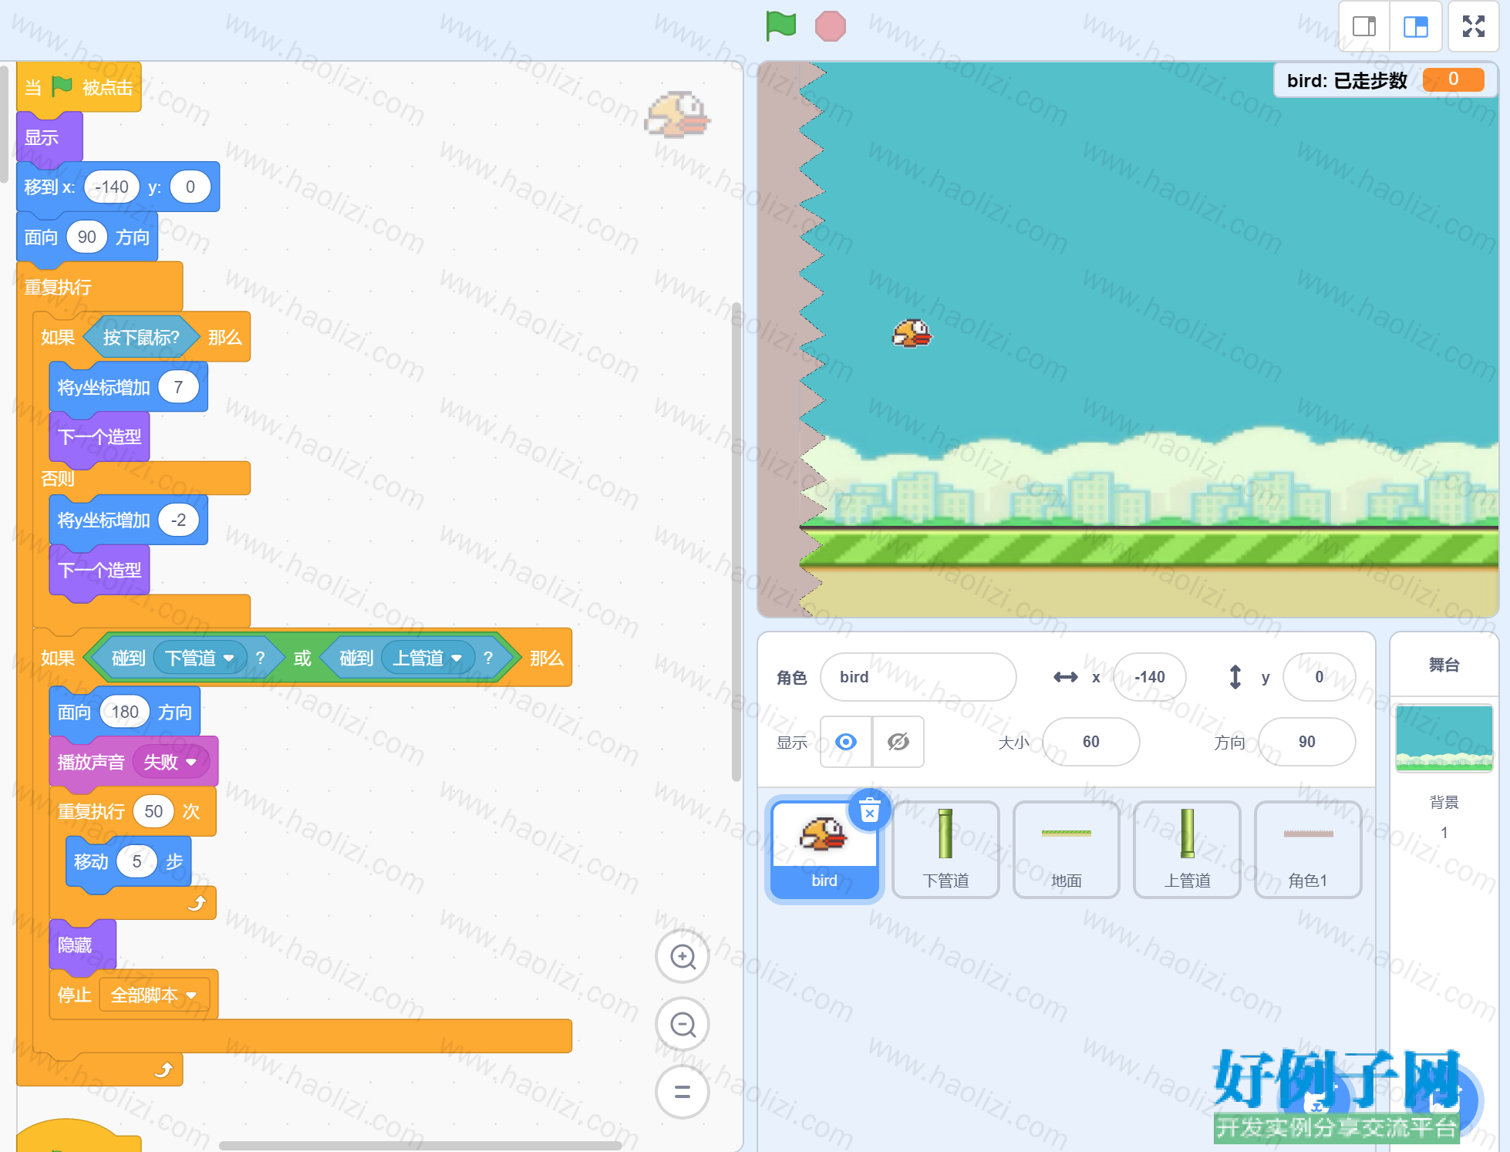Select the 角色1 sprite
Image resolution: width=1510 pixels, height=1152 pixels.
point(1308,849)
